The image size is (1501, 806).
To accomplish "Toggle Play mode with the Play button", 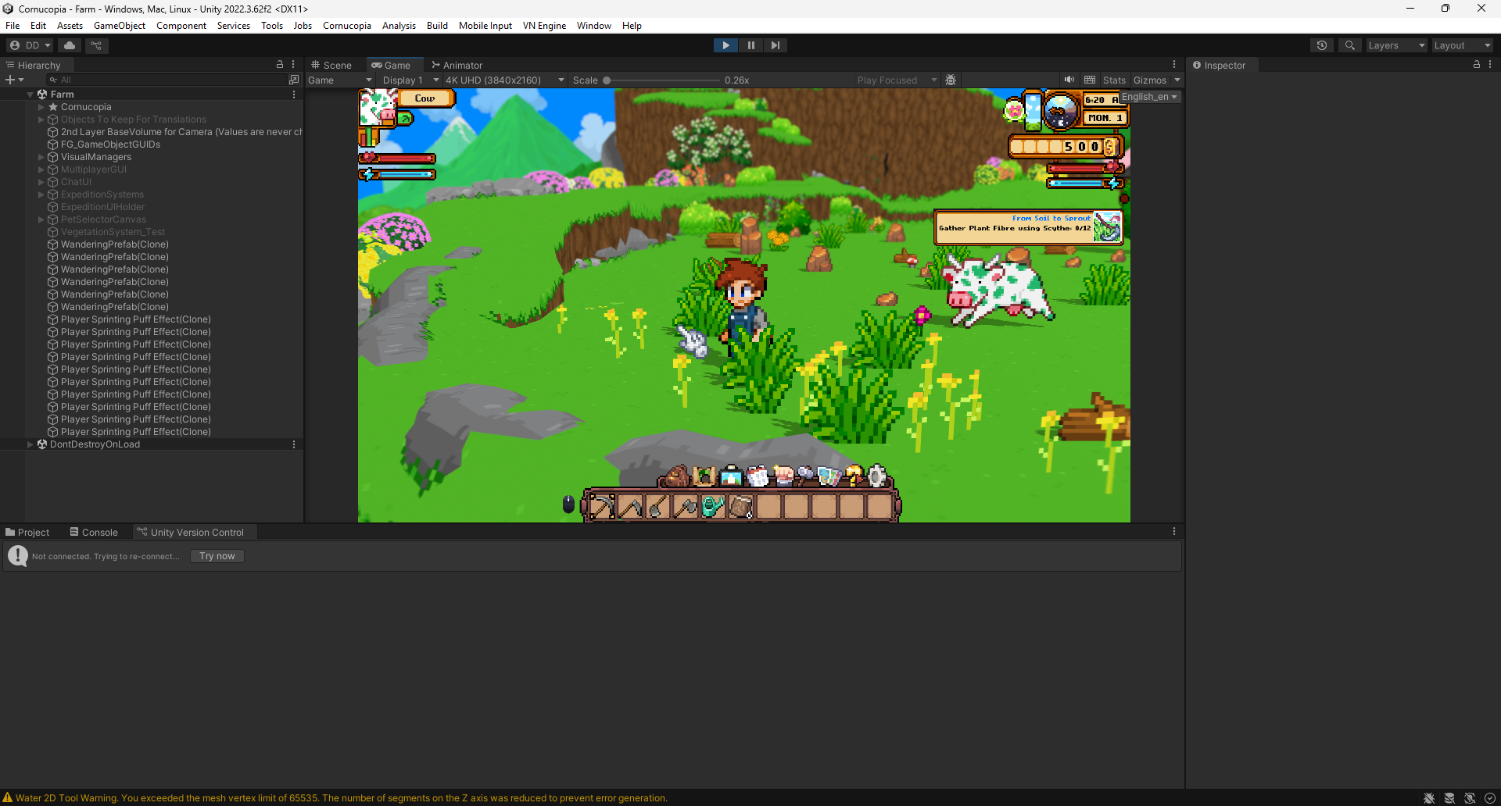I will click(725, 45).
